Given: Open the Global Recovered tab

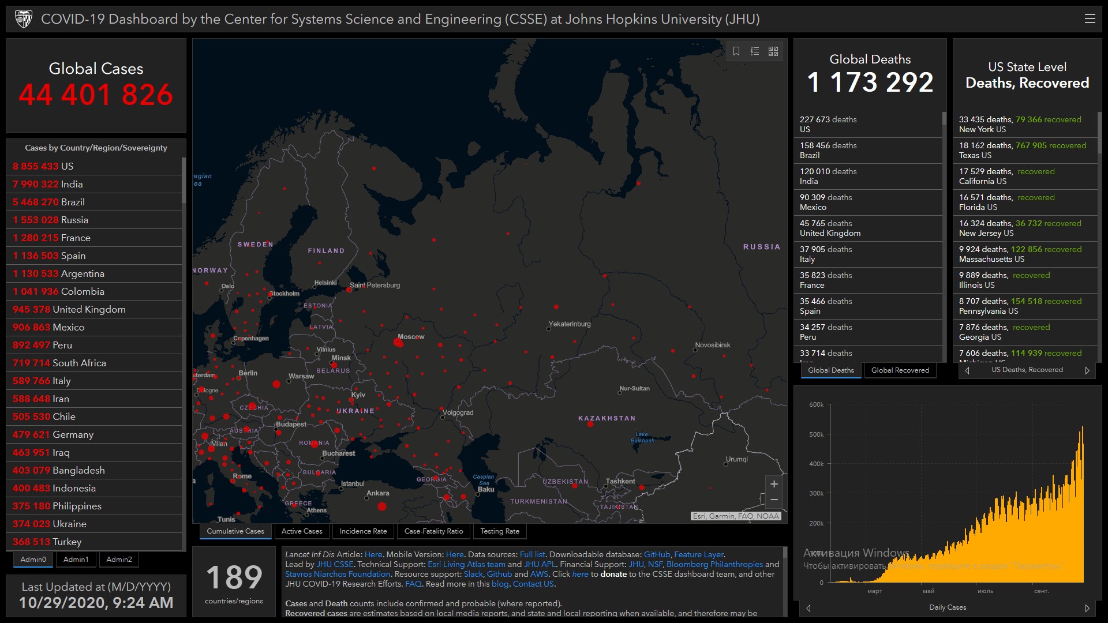Looking at the screenshot, I should point(900,370).
